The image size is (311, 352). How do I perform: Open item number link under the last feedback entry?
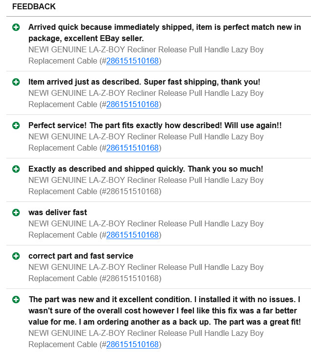132,344
